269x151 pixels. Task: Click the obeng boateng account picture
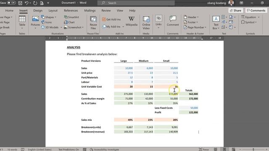[x=231, y=3]
